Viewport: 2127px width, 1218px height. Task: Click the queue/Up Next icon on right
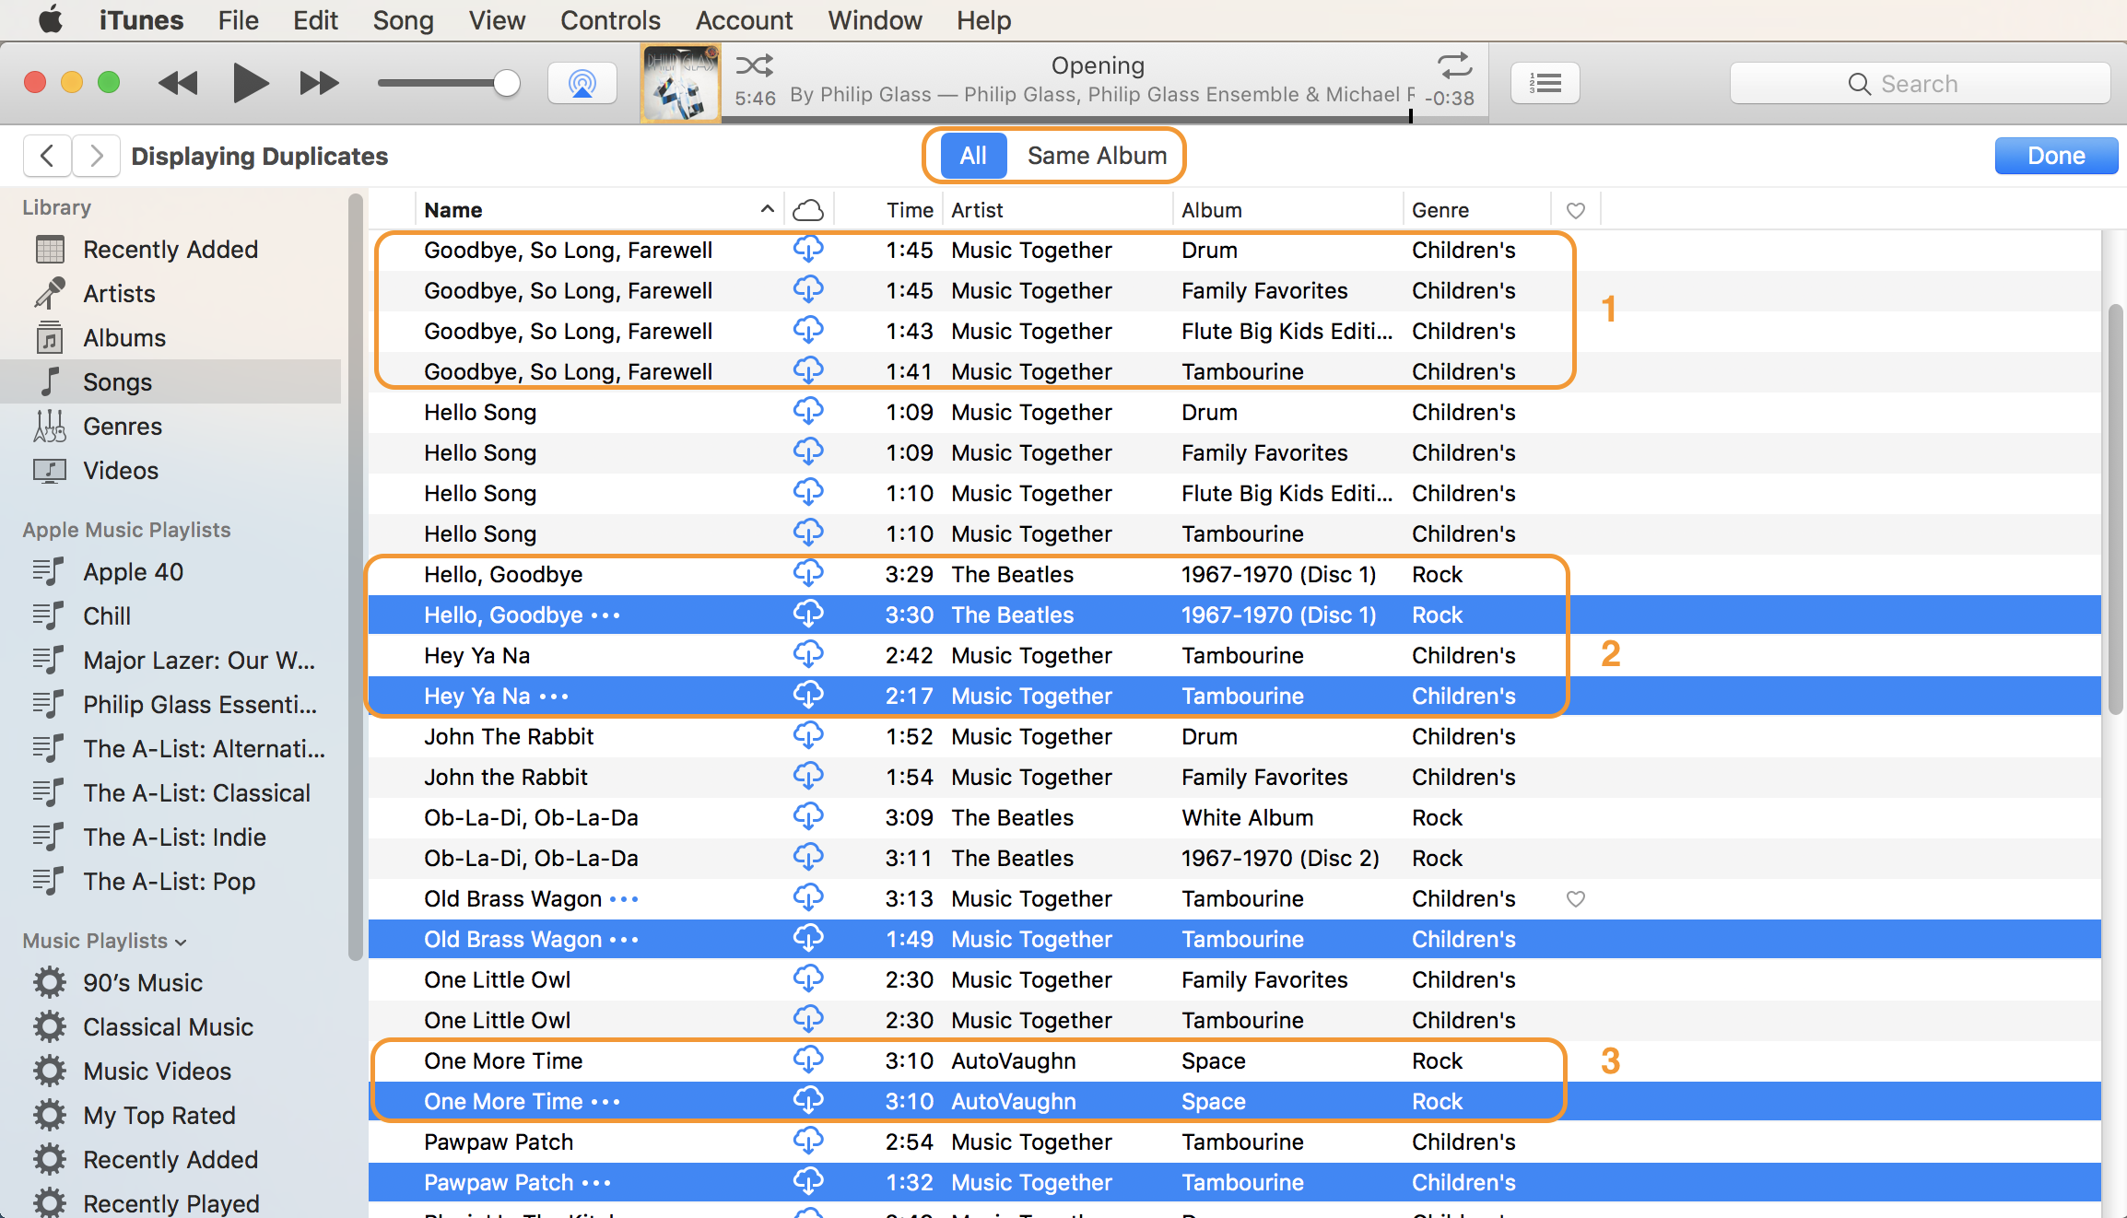[x=1545, y=82]
